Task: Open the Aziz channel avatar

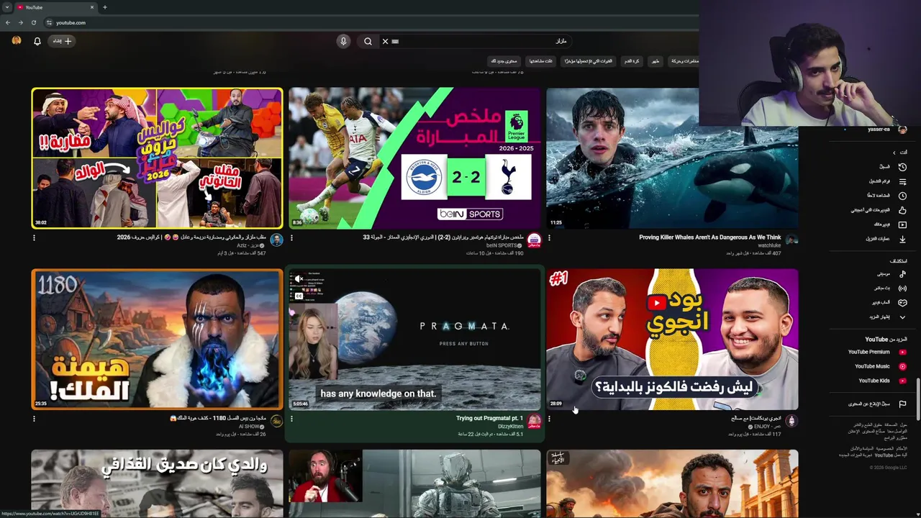Action: tap(276, 240)
